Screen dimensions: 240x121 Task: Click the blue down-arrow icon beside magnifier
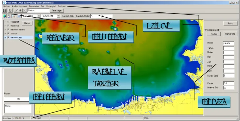coord(19,16)
